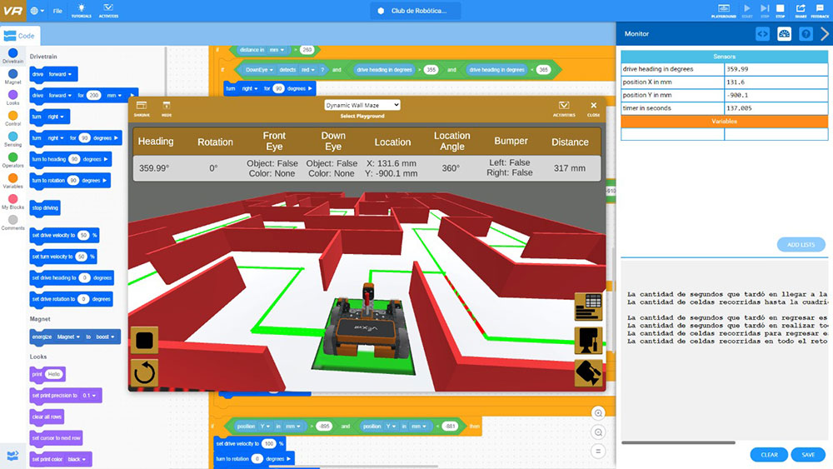Shrink the playground window
833x469 pixels.
(142, 108)
